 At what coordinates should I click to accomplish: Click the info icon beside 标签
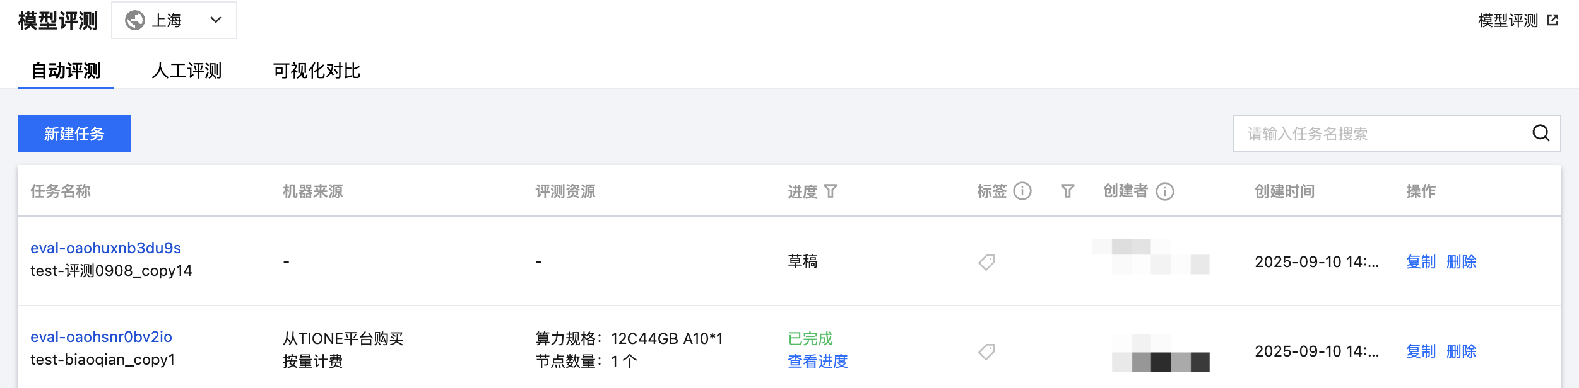(x=1022, y=191)
